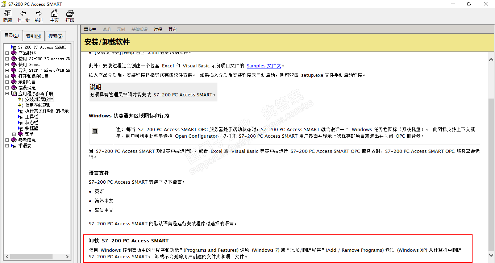Click the book icon for 打开和保存项目
Screen dimensions: 495x263
[x=14, y=76]
